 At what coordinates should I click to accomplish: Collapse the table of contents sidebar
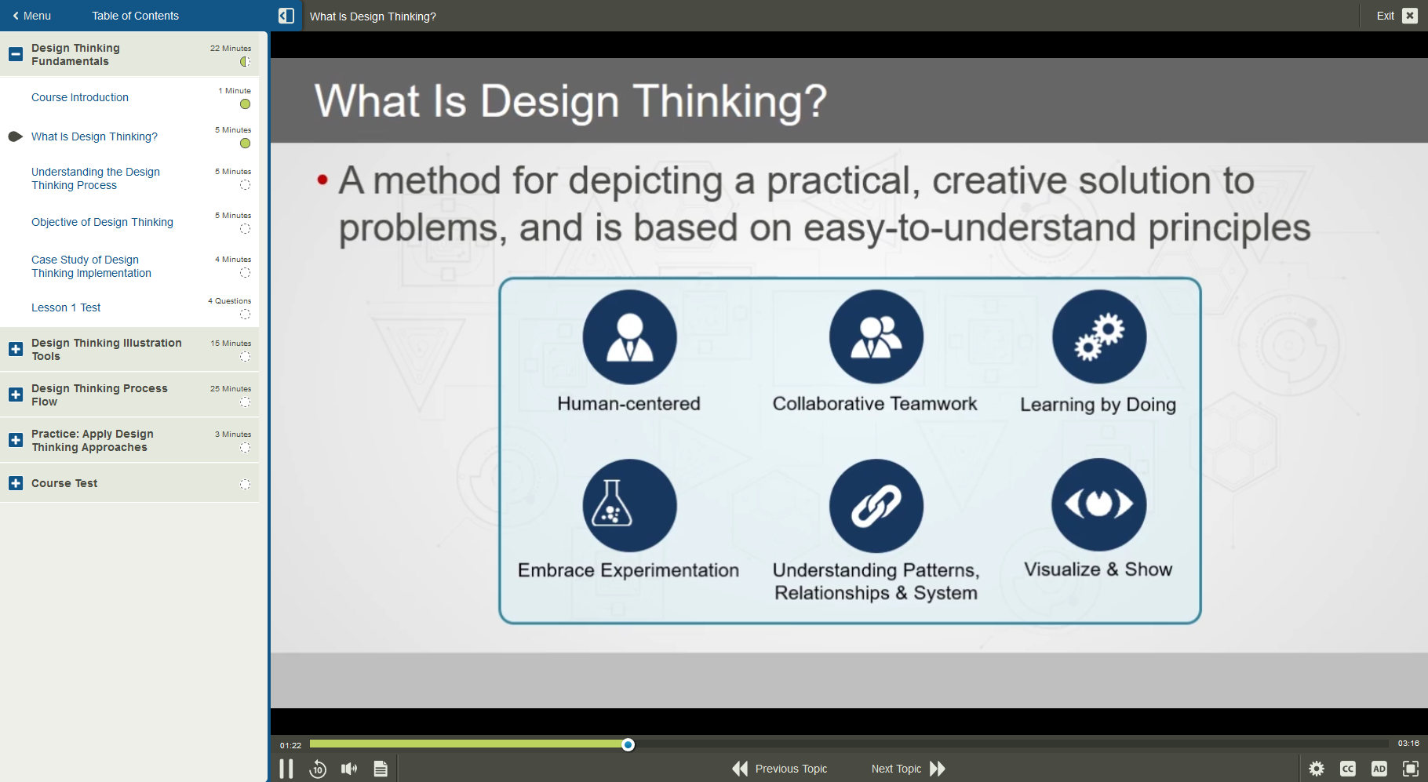pos(286,16)
